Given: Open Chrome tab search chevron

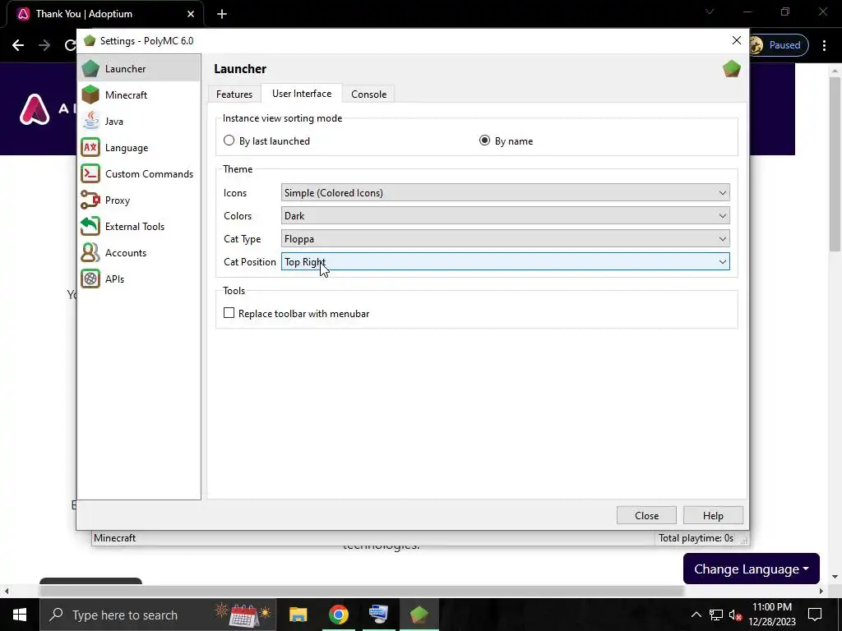Looking at the screenshot, I should point(710,12).
